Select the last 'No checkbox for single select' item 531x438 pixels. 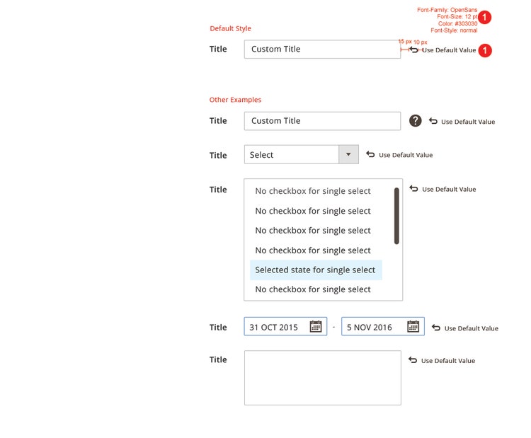(313, 289)
